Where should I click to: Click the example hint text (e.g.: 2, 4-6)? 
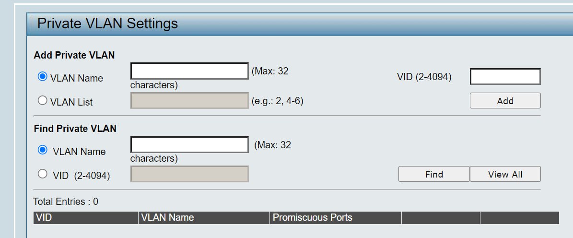pos(277,101)
